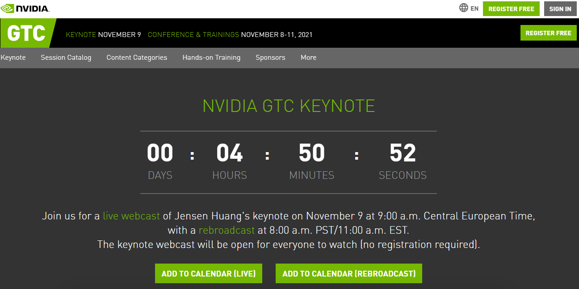
Task: Click the 52 seconds countdown value
Action: pos(403,153)
